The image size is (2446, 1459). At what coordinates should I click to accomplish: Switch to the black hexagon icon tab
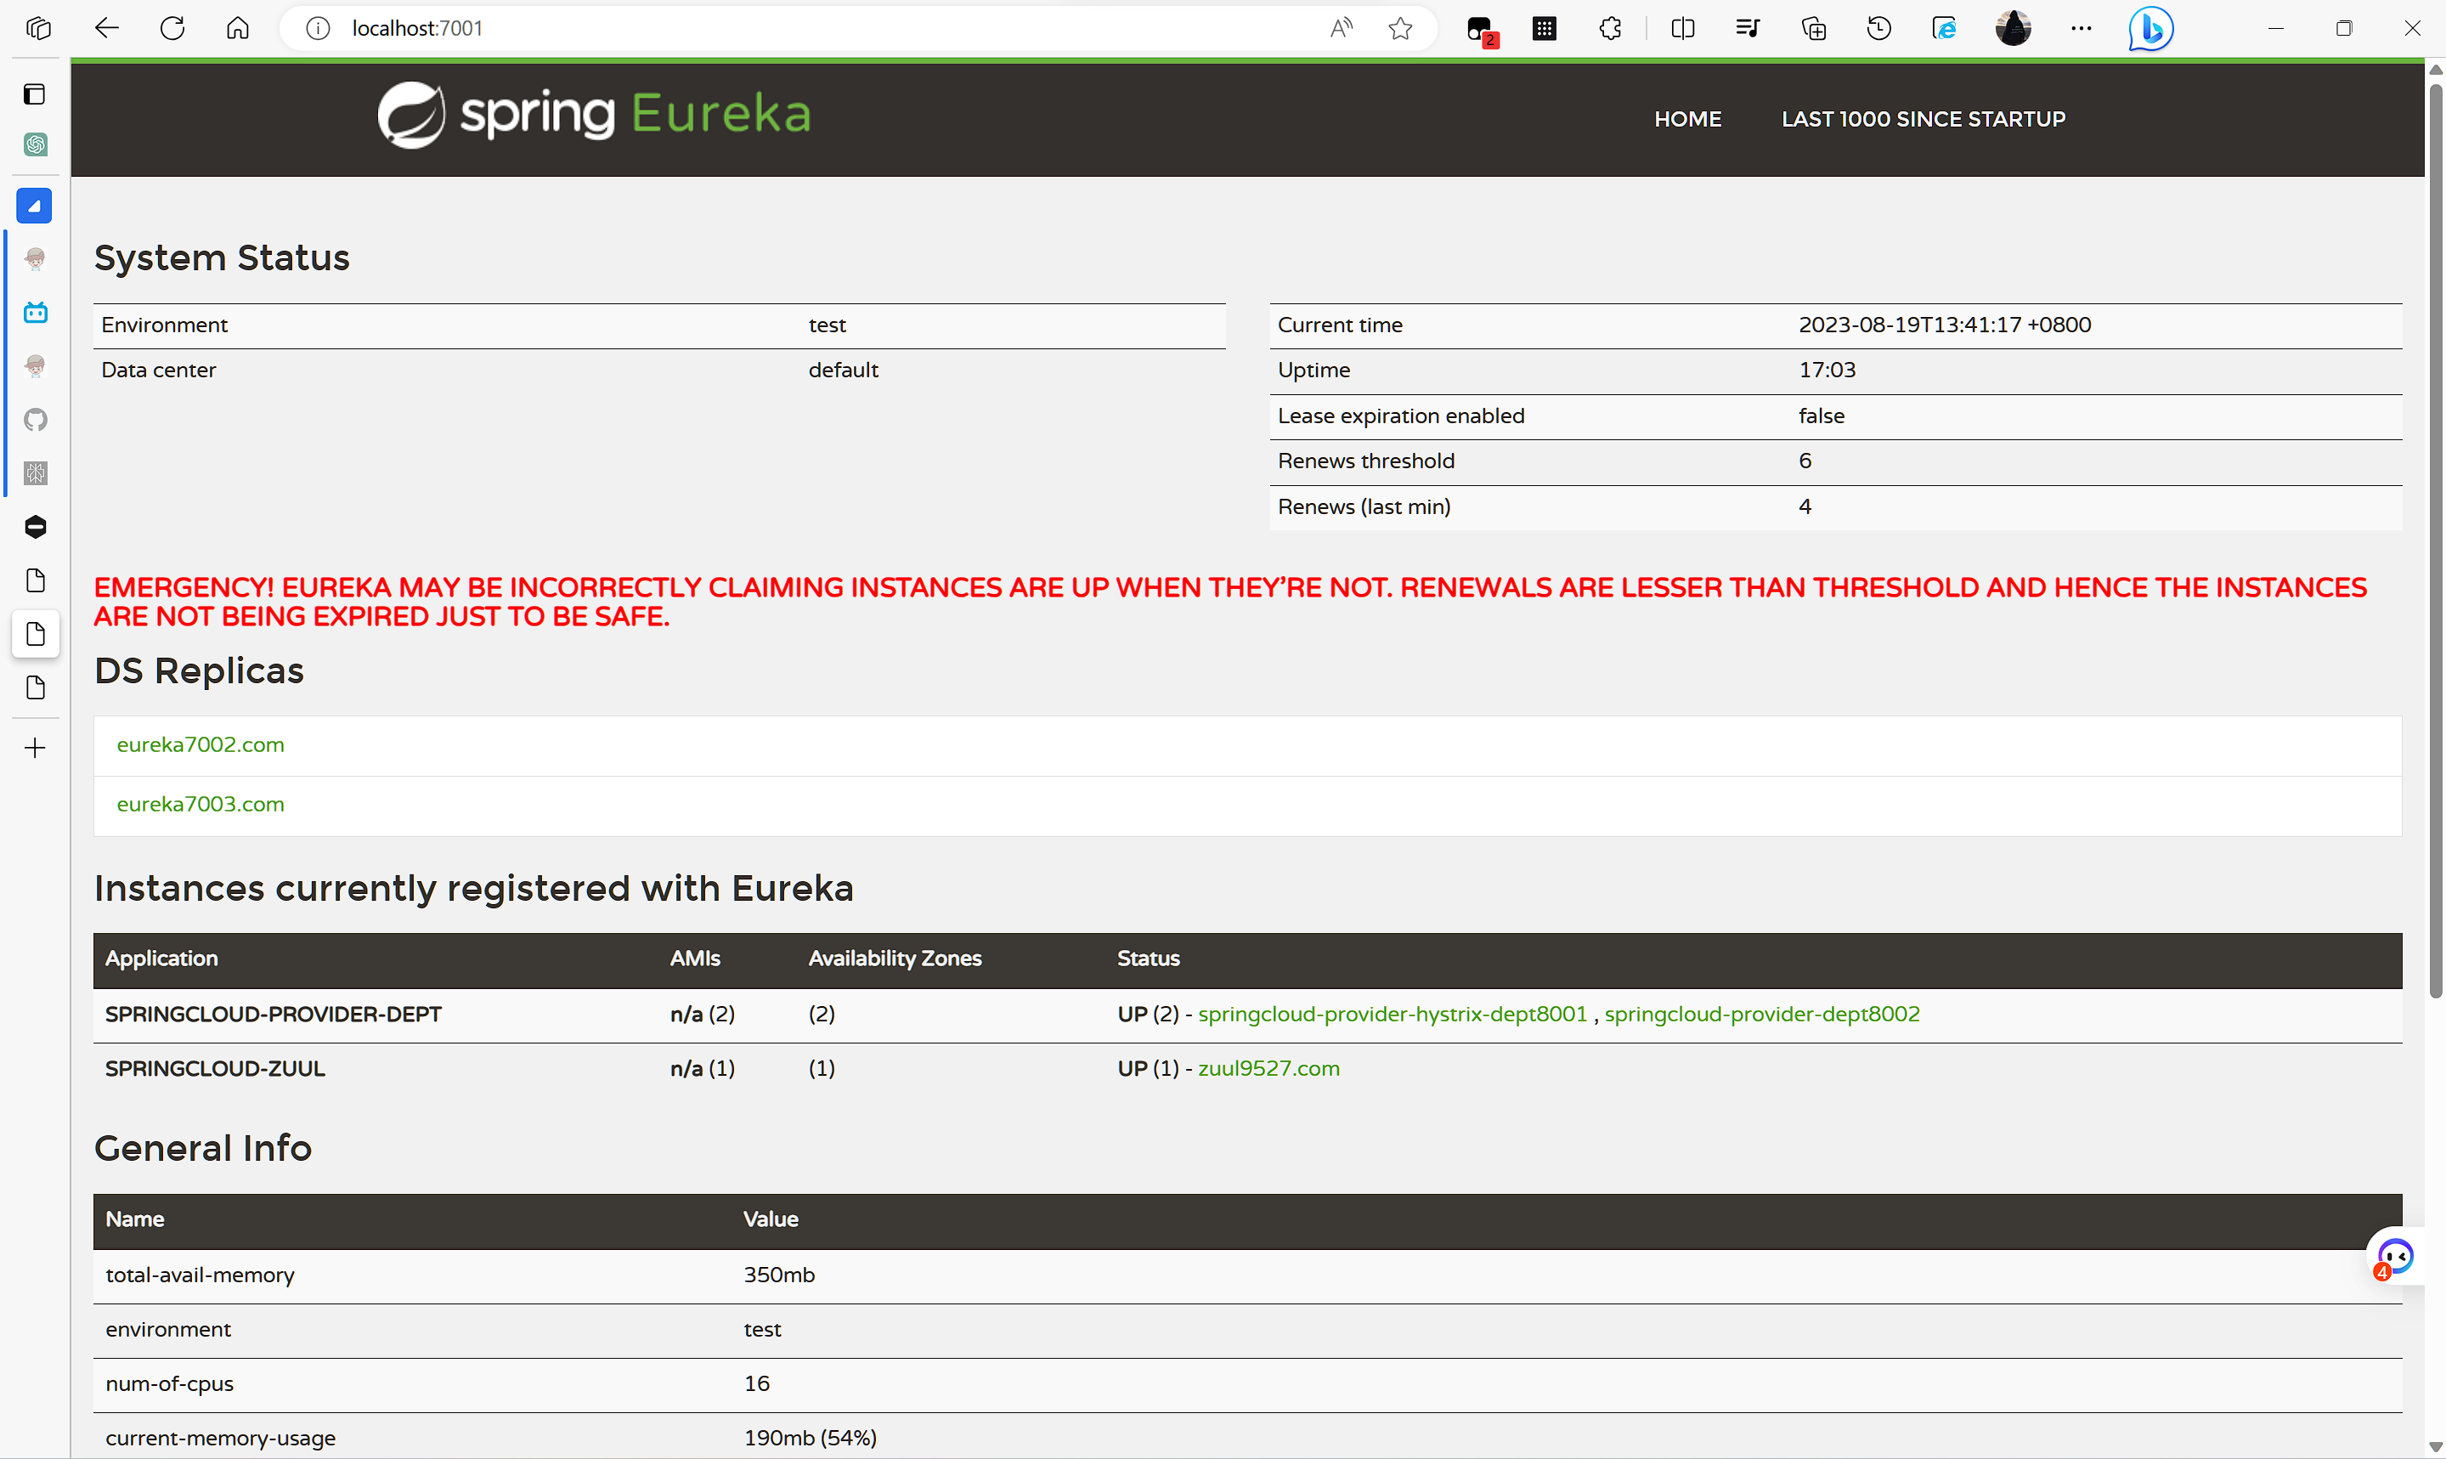pos(36,527)
